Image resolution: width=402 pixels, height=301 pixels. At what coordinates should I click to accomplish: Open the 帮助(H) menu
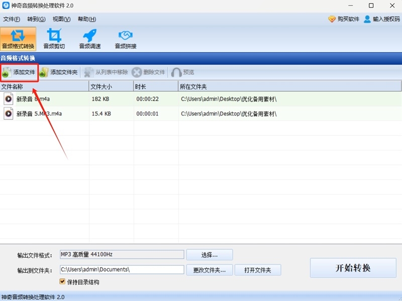(87, 19)
